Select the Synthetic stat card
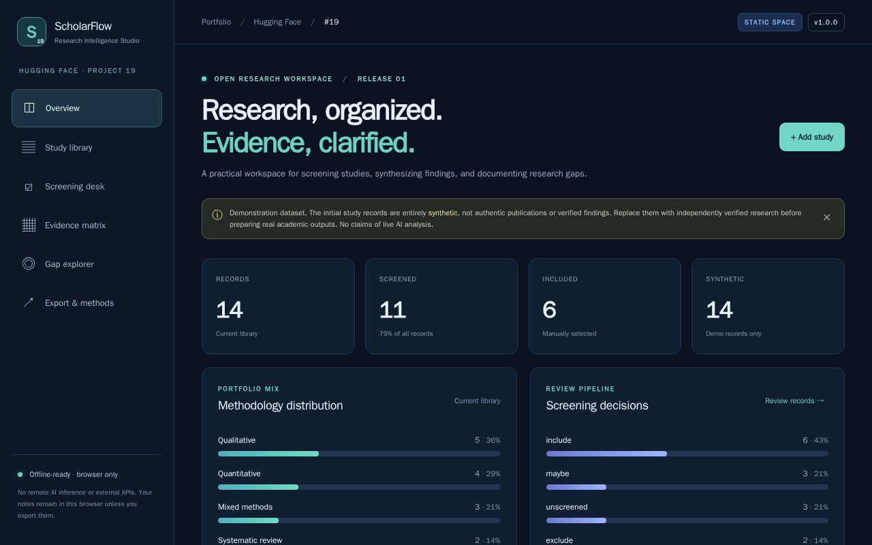 click(x=768, y=306)
